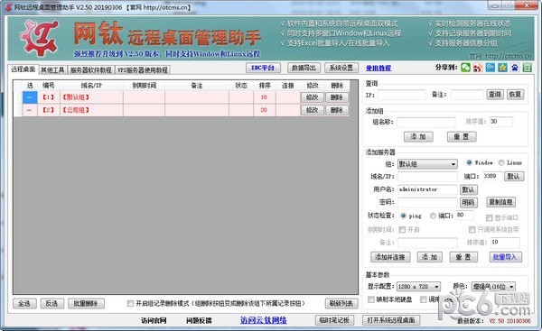Image resolution: width=542 pixels, height=331 pixels.
Task: Click the 默认 button beside username
Action: pos(468,189)
